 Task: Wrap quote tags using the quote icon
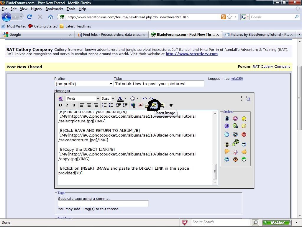click(x=163, y=105)
